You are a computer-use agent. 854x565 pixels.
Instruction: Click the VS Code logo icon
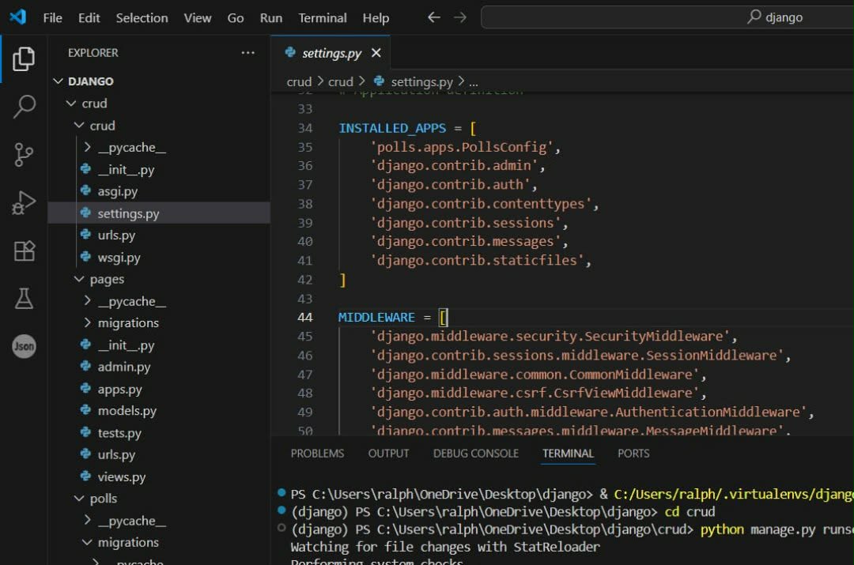(17, 17)
